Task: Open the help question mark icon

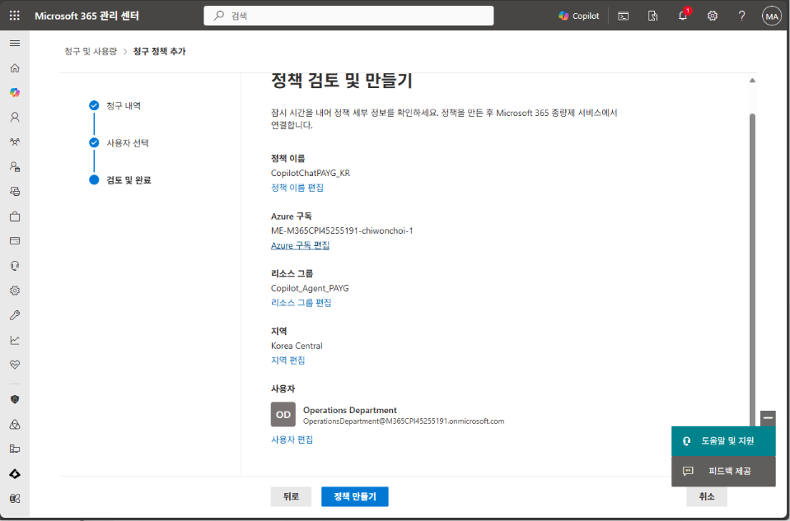Action: pyautogui.click(x=741, y=16)
